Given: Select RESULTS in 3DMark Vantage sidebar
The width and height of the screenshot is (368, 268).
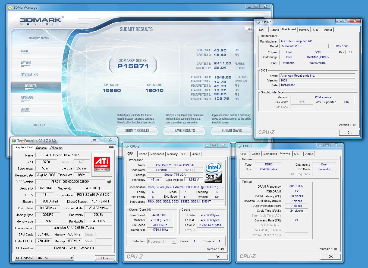Looking at the screenshot, I should (36, 87).
